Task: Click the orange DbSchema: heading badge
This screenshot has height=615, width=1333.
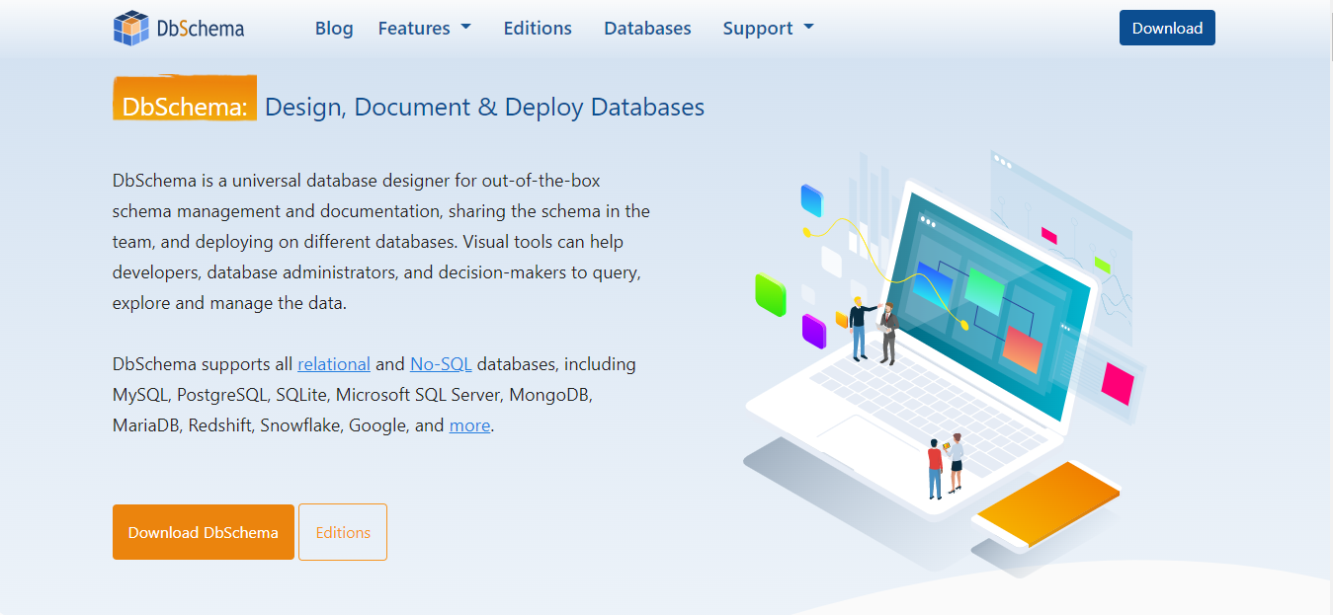Action: click(185, 99)
